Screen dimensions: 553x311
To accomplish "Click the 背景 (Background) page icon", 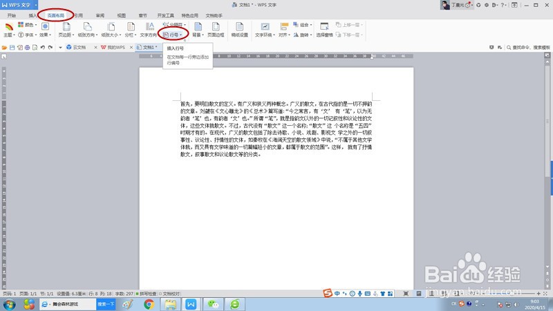I will 198,27.
